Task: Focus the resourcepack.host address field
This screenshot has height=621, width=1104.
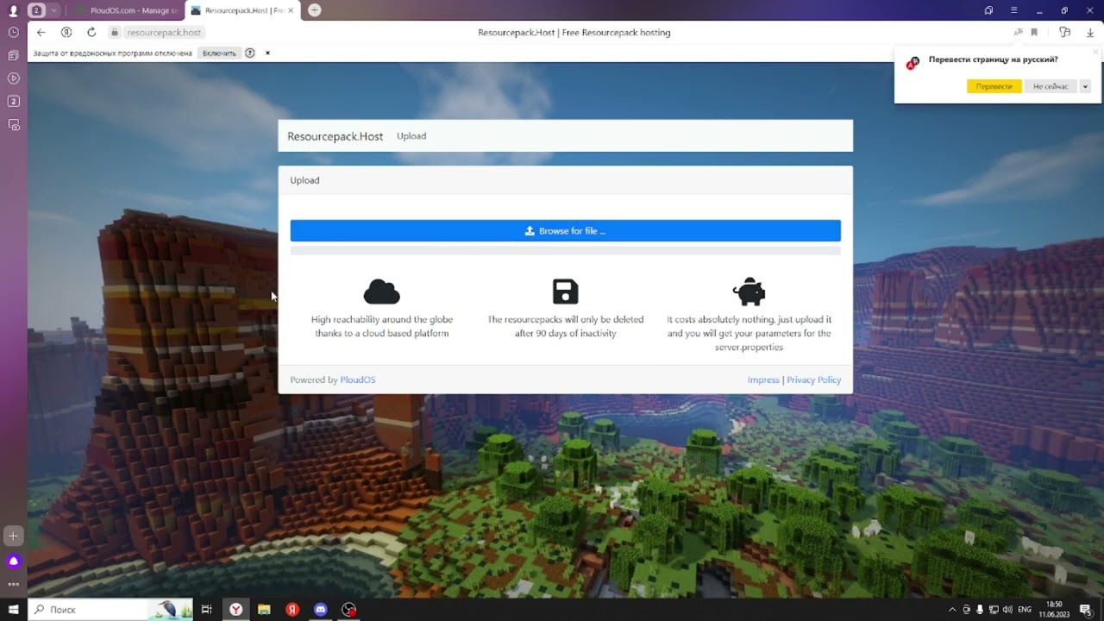Action: [164, 33]
